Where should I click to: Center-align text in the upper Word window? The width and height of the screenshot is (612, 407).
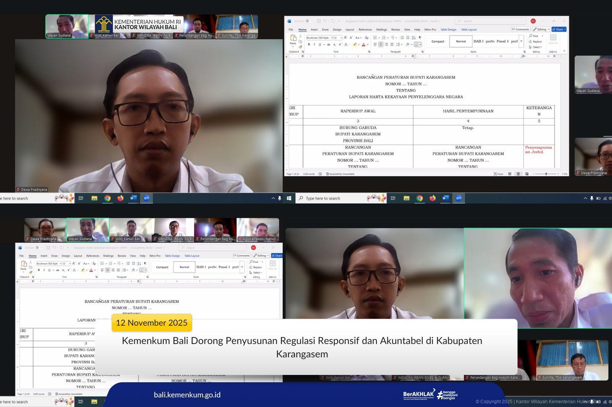[381, 45]
